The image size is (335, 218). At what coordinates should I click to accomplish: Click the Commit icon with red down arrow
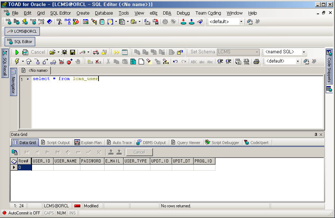183,22
